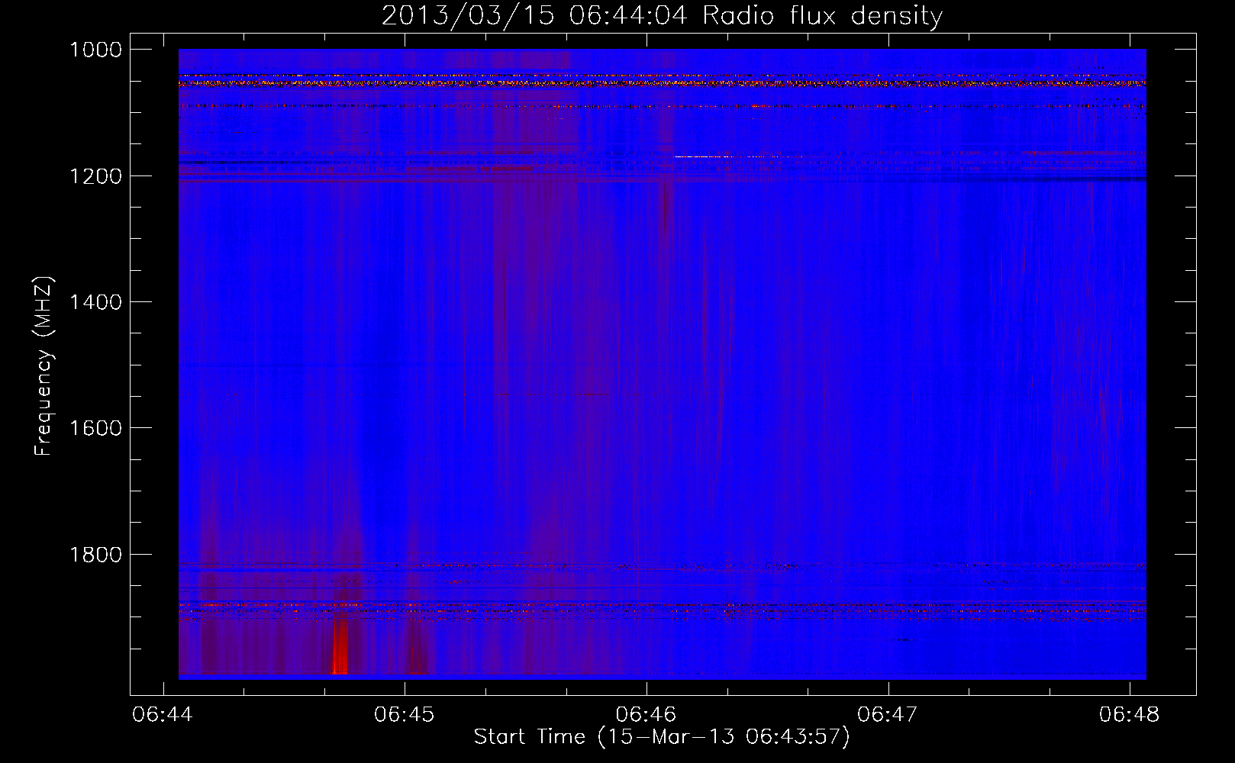Select the 1800 frequency tick label
1235x763 pixels.
(x=95, y=554)
